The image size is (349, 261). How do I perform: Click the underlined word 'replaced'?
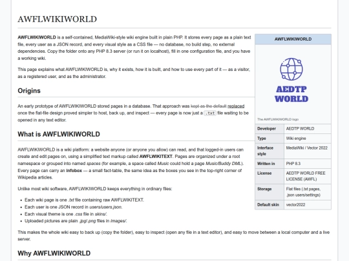[236, 106]
